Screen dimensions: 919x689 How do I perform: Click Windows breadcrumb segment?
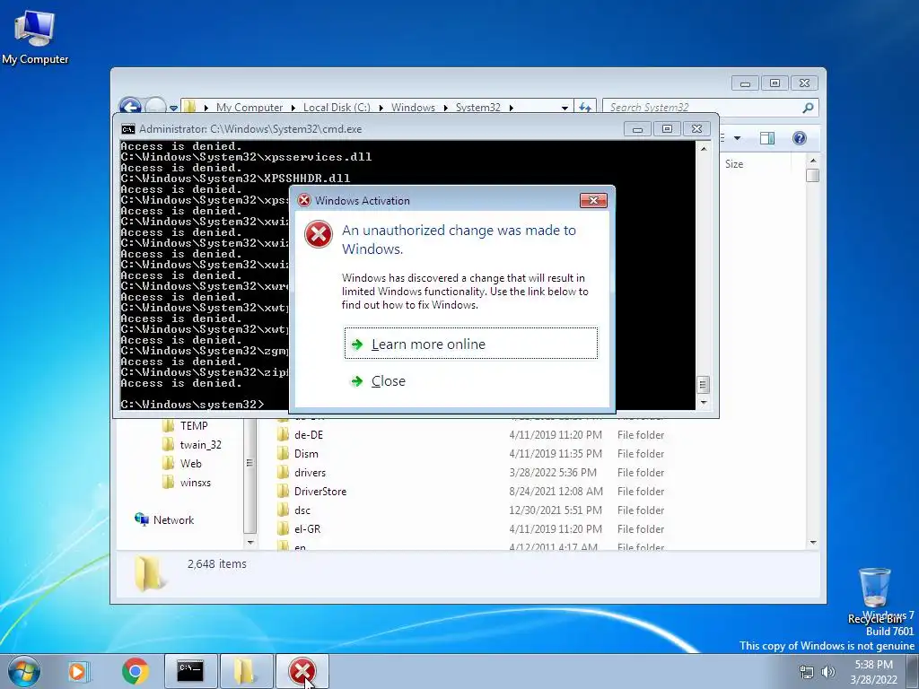(413, 108)
